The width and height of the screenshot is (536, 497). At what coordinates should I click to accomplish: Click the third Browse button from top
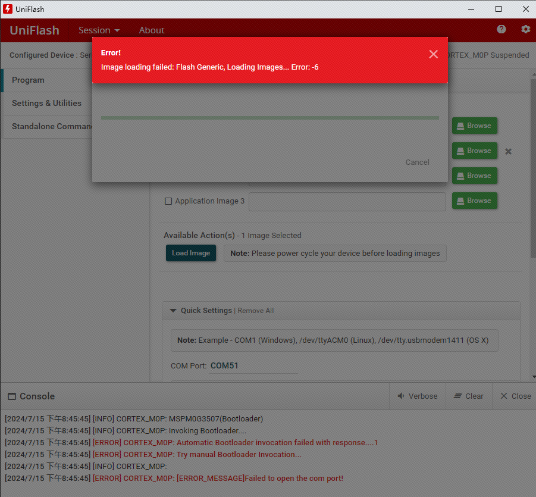[x=475, y=176]
